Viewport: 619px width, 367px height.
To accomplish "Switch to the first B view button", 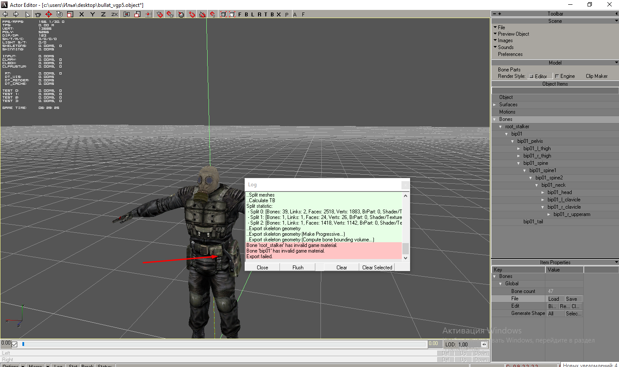I will (x=246, y=14).
